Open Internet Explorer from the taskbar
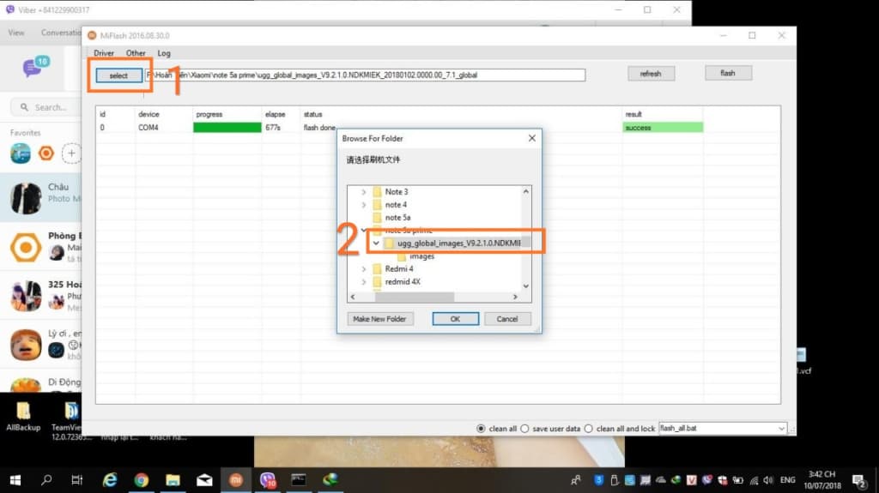Screen dimensions: 879x493 click(x=110, y=480)
